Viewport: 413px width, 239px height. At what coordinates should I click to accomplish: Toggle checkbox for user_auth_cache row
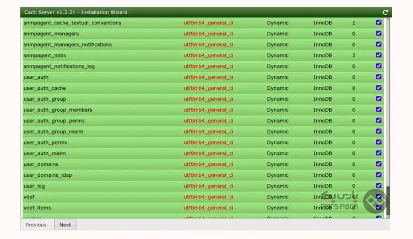tap(378, 88)
